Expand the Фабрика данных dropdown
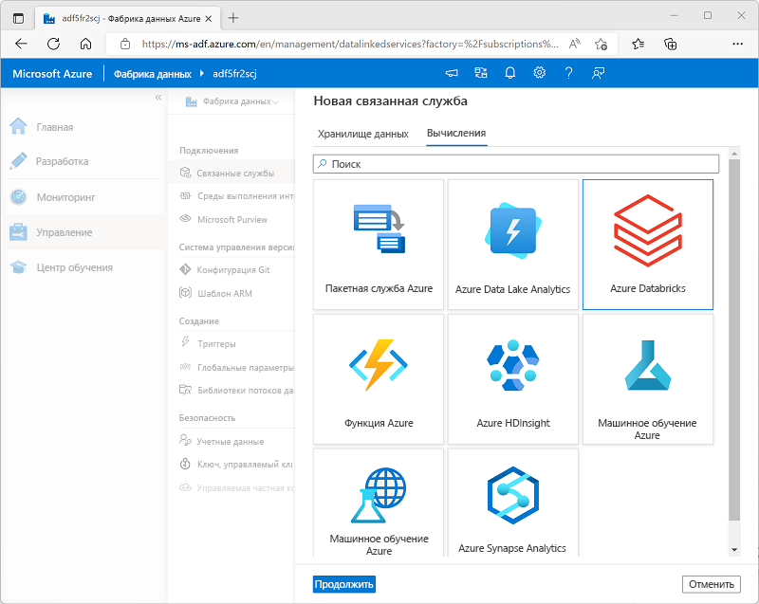759x604 pixels. (x=231, y=101)
